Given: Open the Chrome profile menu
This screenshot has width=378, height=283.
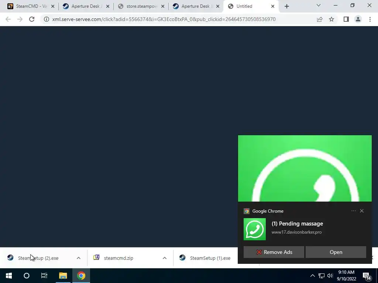Looking at the screenshot, I should click(x=358, y=19).
